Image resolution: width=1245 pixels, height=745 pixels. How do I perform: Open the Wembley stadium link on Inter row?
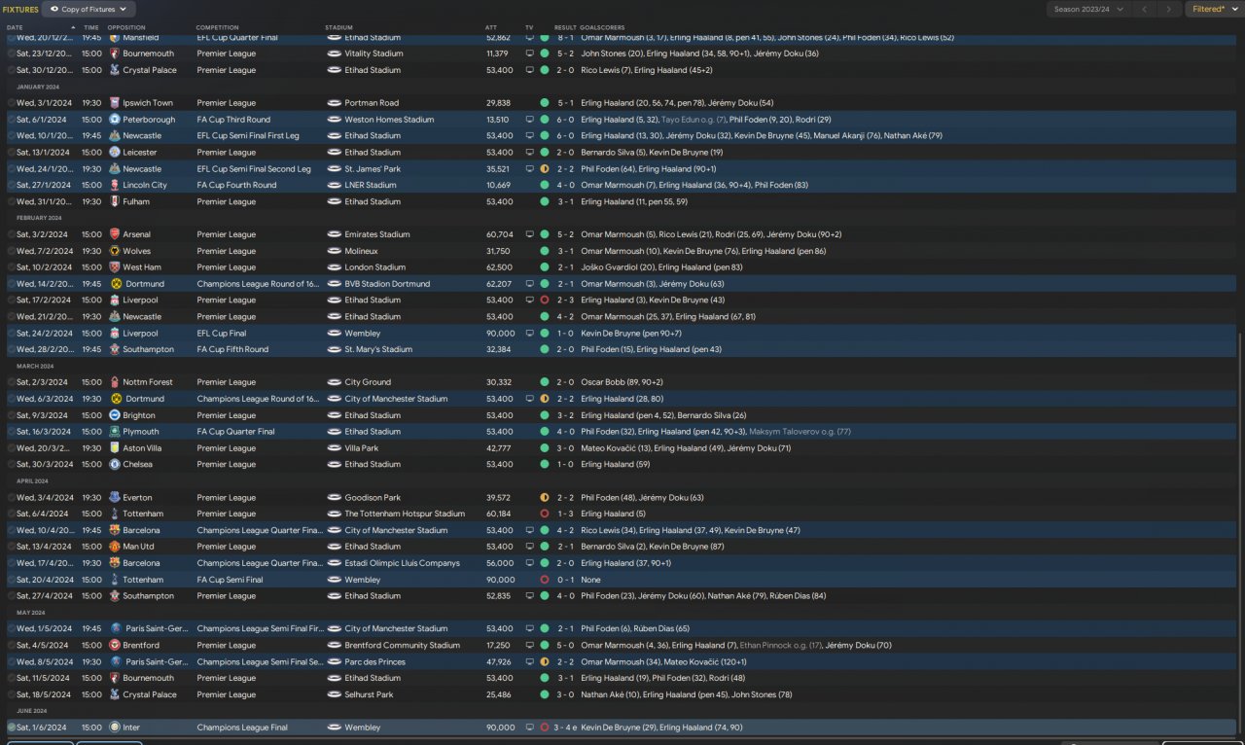point(362,727)
